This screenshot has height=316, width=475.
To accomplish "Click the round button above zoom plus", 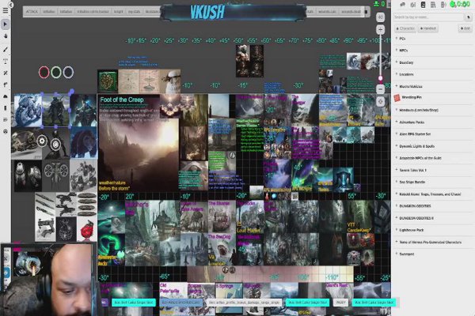I will (381, 17).
